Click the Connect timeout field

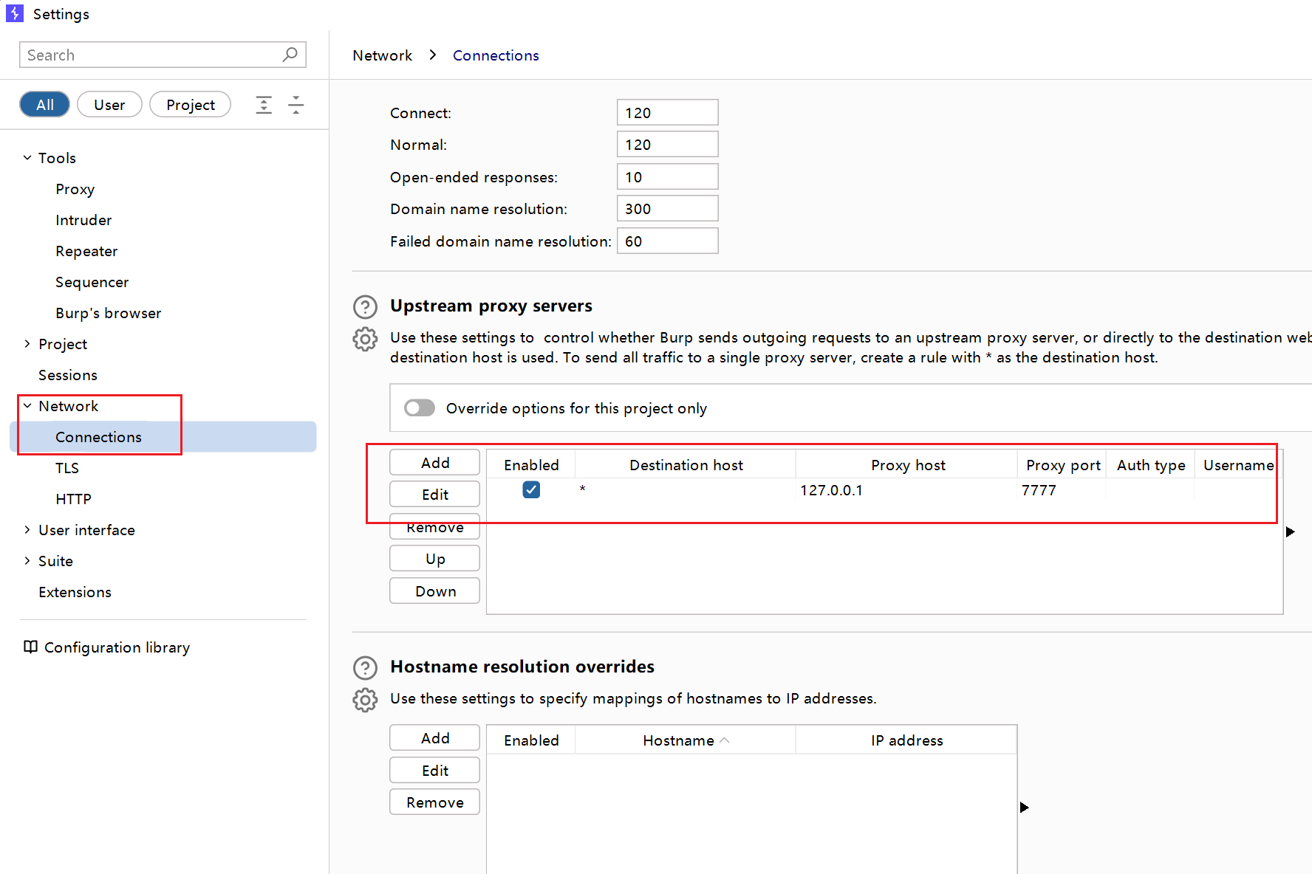tap(667, 112)
